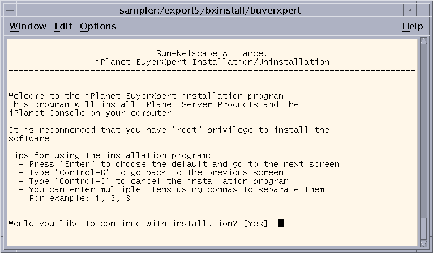Image resolution: width=433 pixels, height=253 pixels.
Task: Click the 'Type "Control-C" to cancel' tip
Action: pos(154,181)
